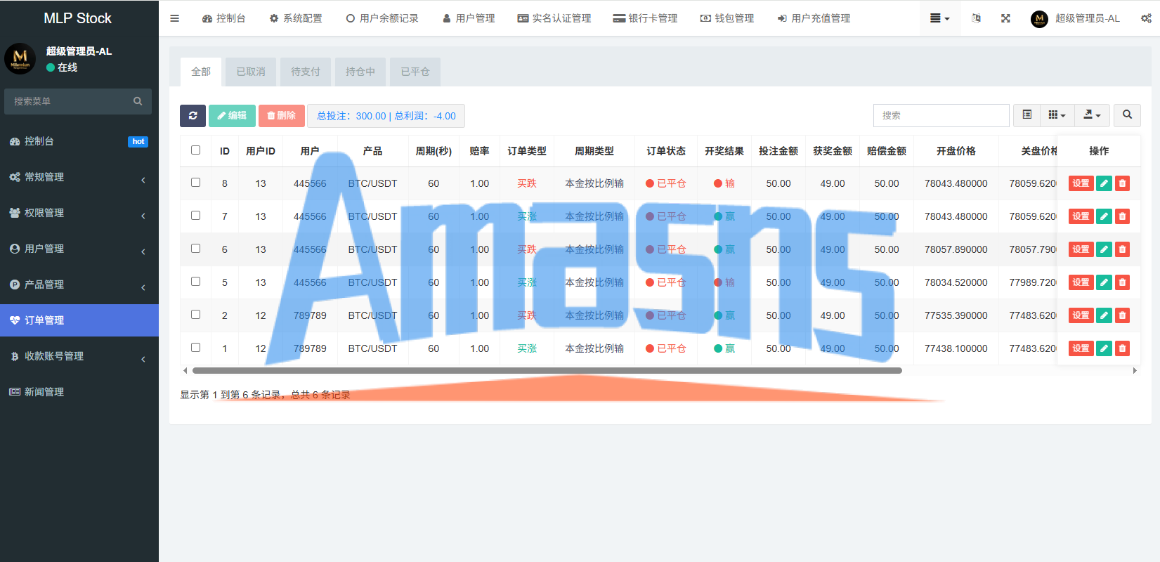Toggle the select-all checkbox in table header
Image resolution: width=1160 pixels, height=562 pixels.
tap(195, 150)
